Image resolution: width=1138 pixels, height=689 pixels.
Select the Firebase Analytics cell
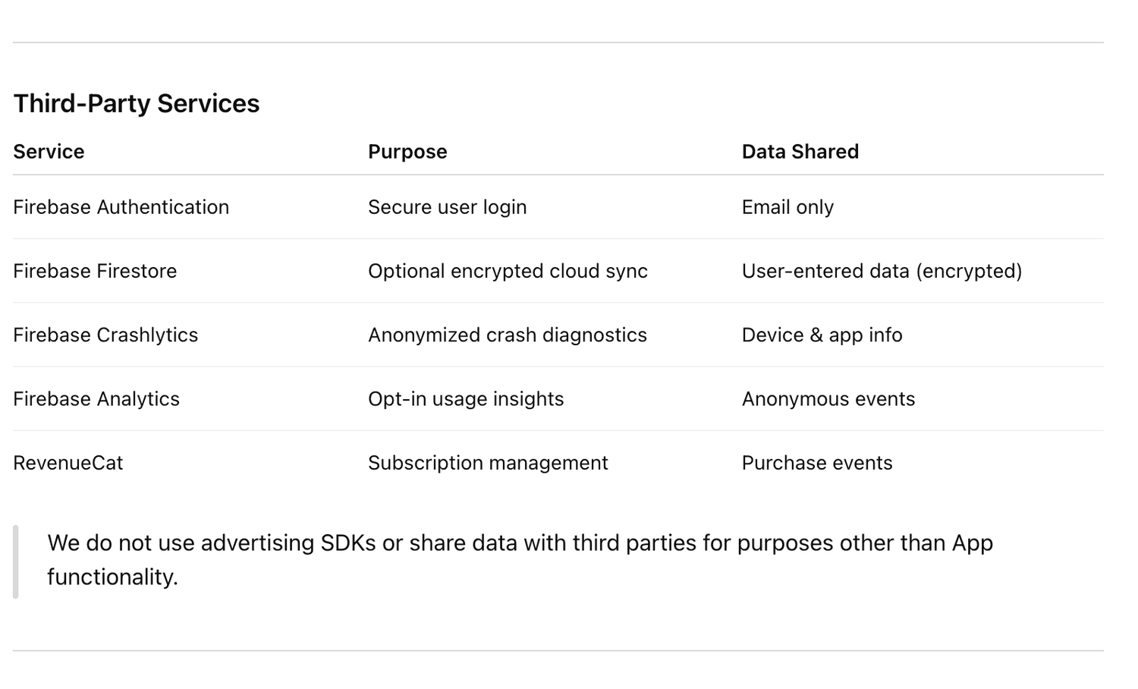(x=96, y=399)
